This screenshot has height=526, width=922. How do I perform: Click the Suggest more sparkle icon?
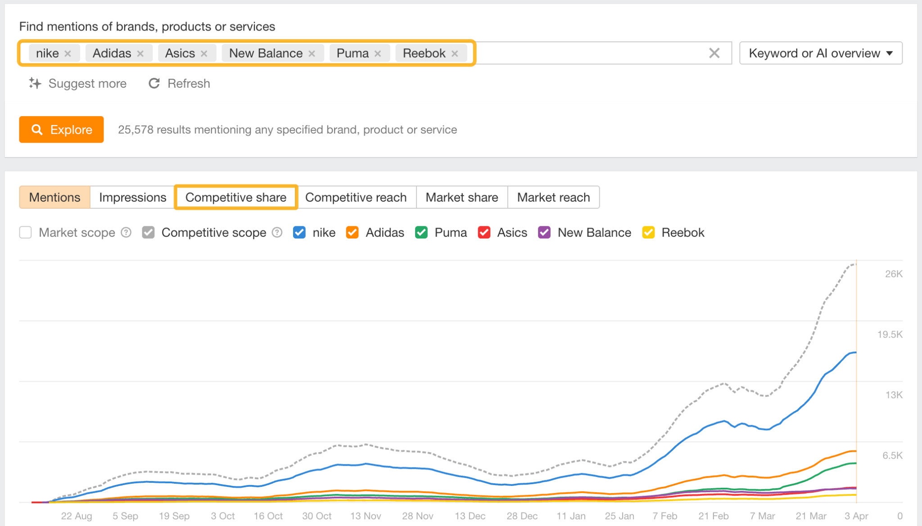[x=35, y=83]
